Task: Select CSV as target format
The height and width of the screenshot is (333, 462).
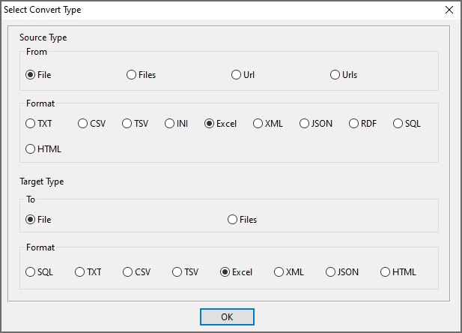Action: (x=128, y=272)
